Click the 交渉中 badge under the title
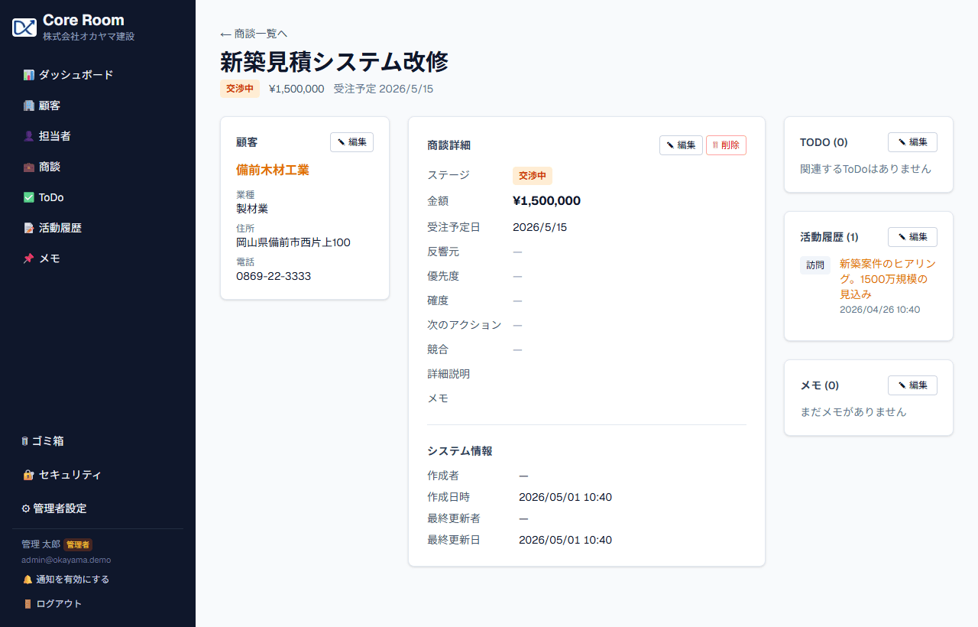 tap(240, 89)
